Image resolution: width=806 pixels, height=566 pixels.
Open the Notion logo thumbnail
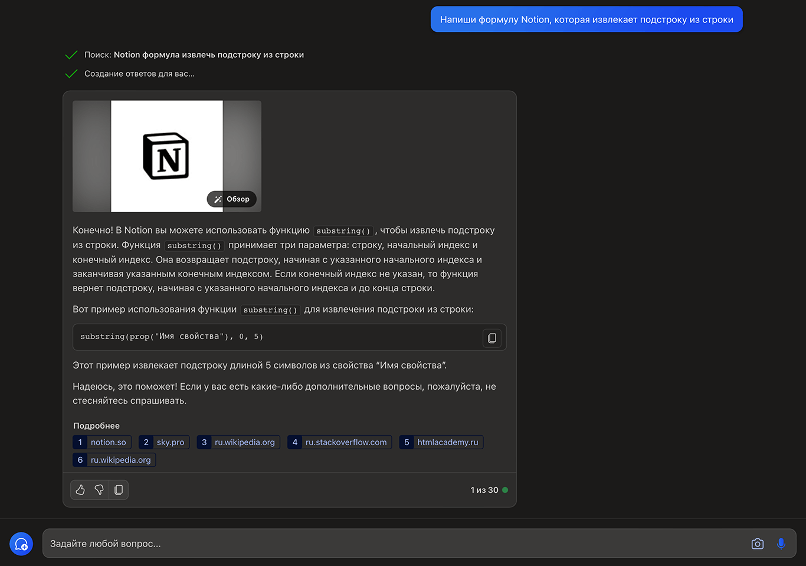pyautogui.click(x=167, y=156)
